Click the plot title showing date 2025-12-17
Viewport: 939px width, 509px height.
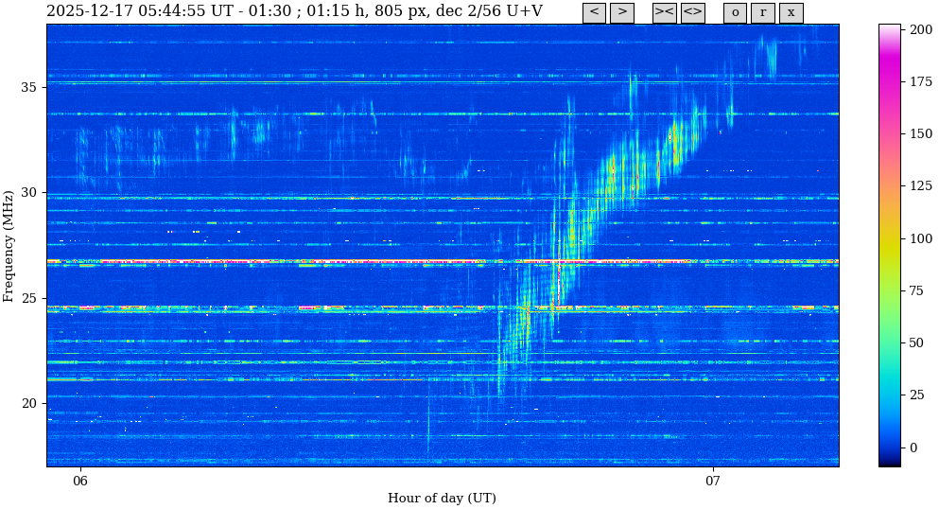(294, 11)
